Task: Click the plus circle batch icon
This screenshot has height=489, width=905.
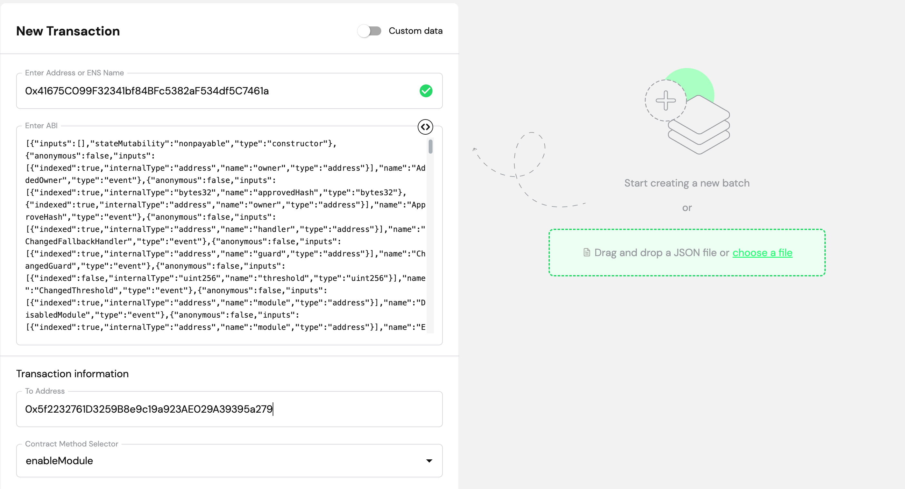Action: click(x=666, y=101)
